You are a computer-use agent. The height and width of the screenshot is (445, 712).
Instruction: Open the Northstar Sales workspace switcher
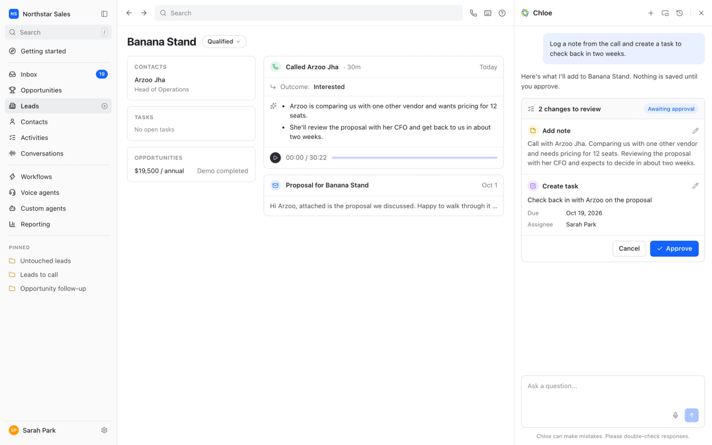tap(46, 14)
